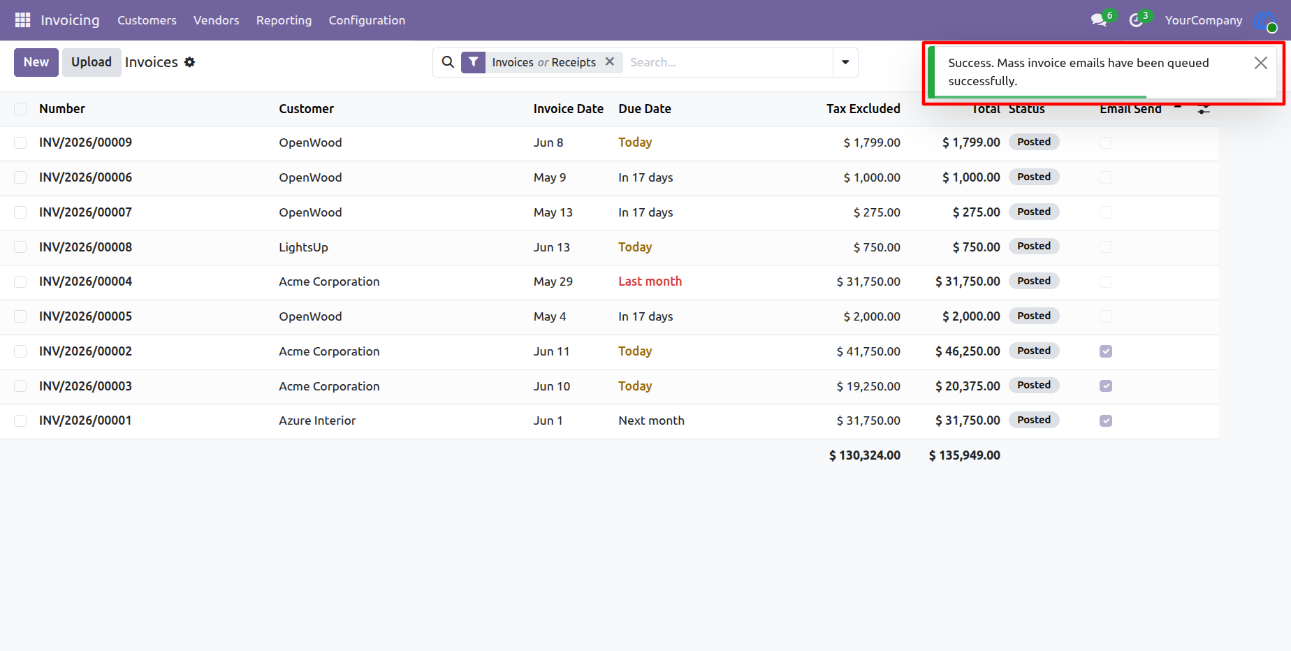Open the Vendors menu
Screen dimensions: 1291x651
click(217, 20)
